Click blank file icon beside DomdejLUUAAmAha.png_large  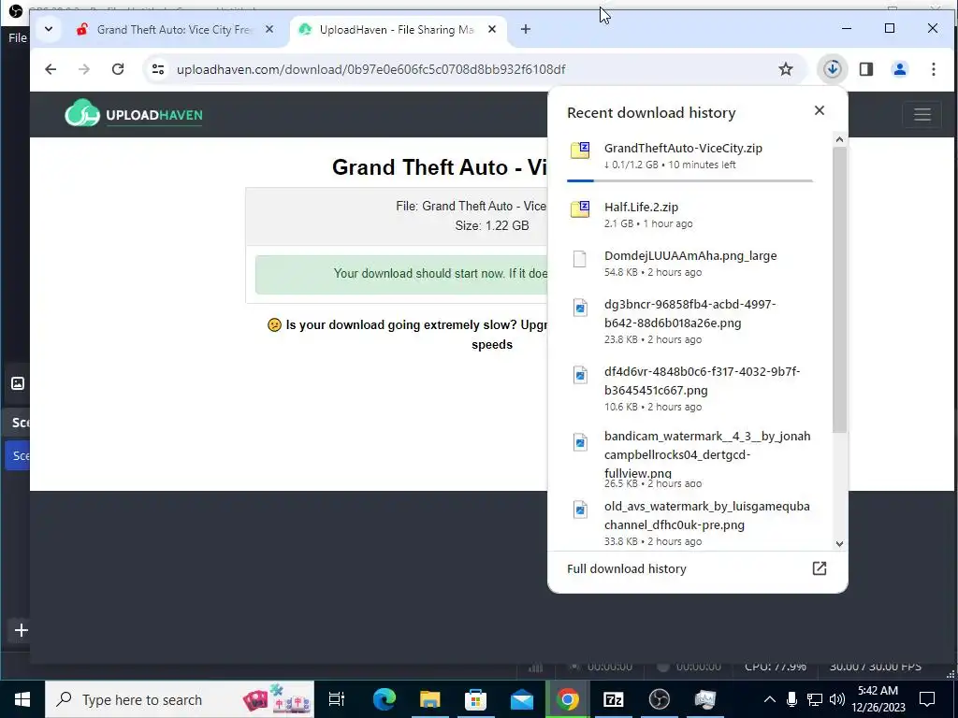(x=580, y=259)
